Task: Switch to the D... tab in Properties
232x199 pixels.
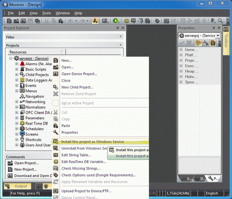Action: [200, 179]
